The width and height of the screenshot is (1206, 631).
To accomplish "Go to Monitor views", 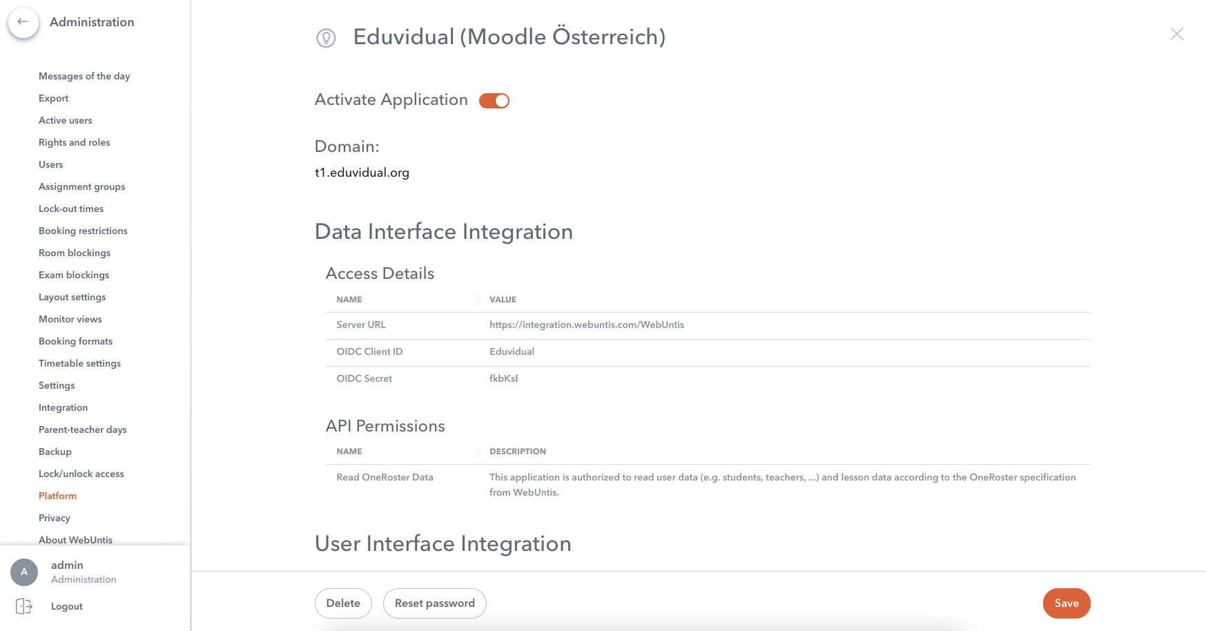I will tap(70, 319).
